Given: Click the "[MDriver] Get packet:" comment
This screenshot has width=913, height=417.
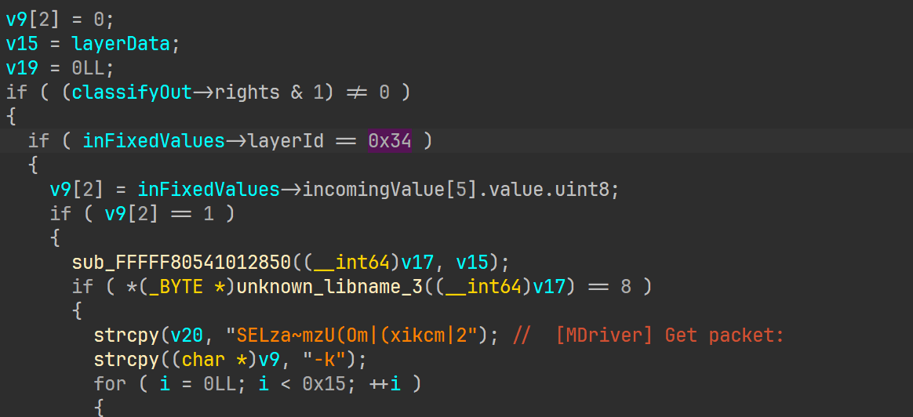Looking at the screenshot, I should coord(669,335).
